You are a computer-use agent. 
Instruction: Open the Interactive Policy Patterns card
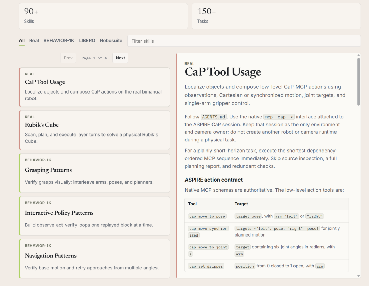pos(94,216)
